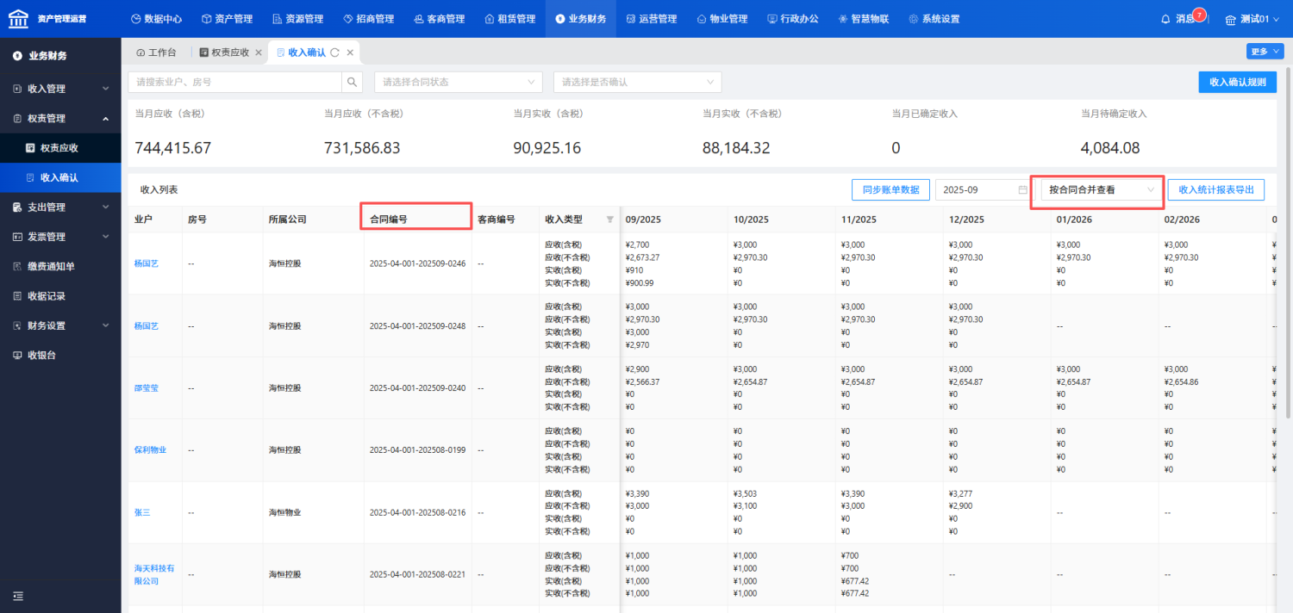Click contract number 2025-04-001-202508-0199
This screenshot has height=613, width=1293.
(417, 450)
